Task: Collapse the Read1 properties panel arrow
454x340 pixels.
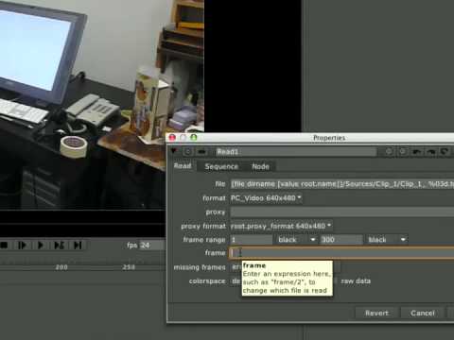Action: point(173,151)
